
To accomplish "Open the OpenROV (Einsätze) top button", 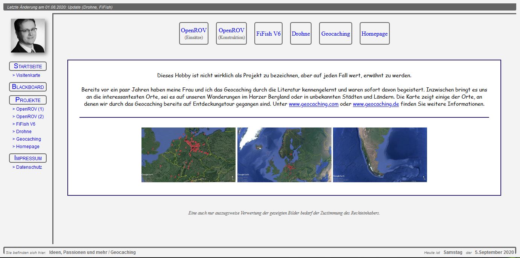I will pos(194,33).
